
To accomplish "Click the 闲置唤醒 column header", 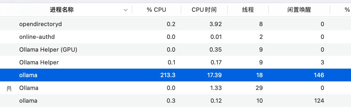I will tap(299, 10).
